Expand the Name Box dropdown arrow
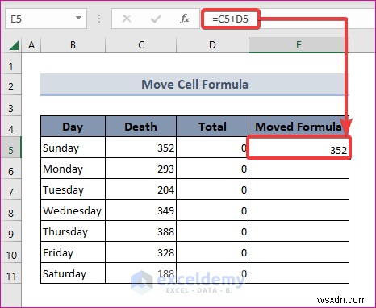The height and width of the screenshot is (308, 376). 78,19
